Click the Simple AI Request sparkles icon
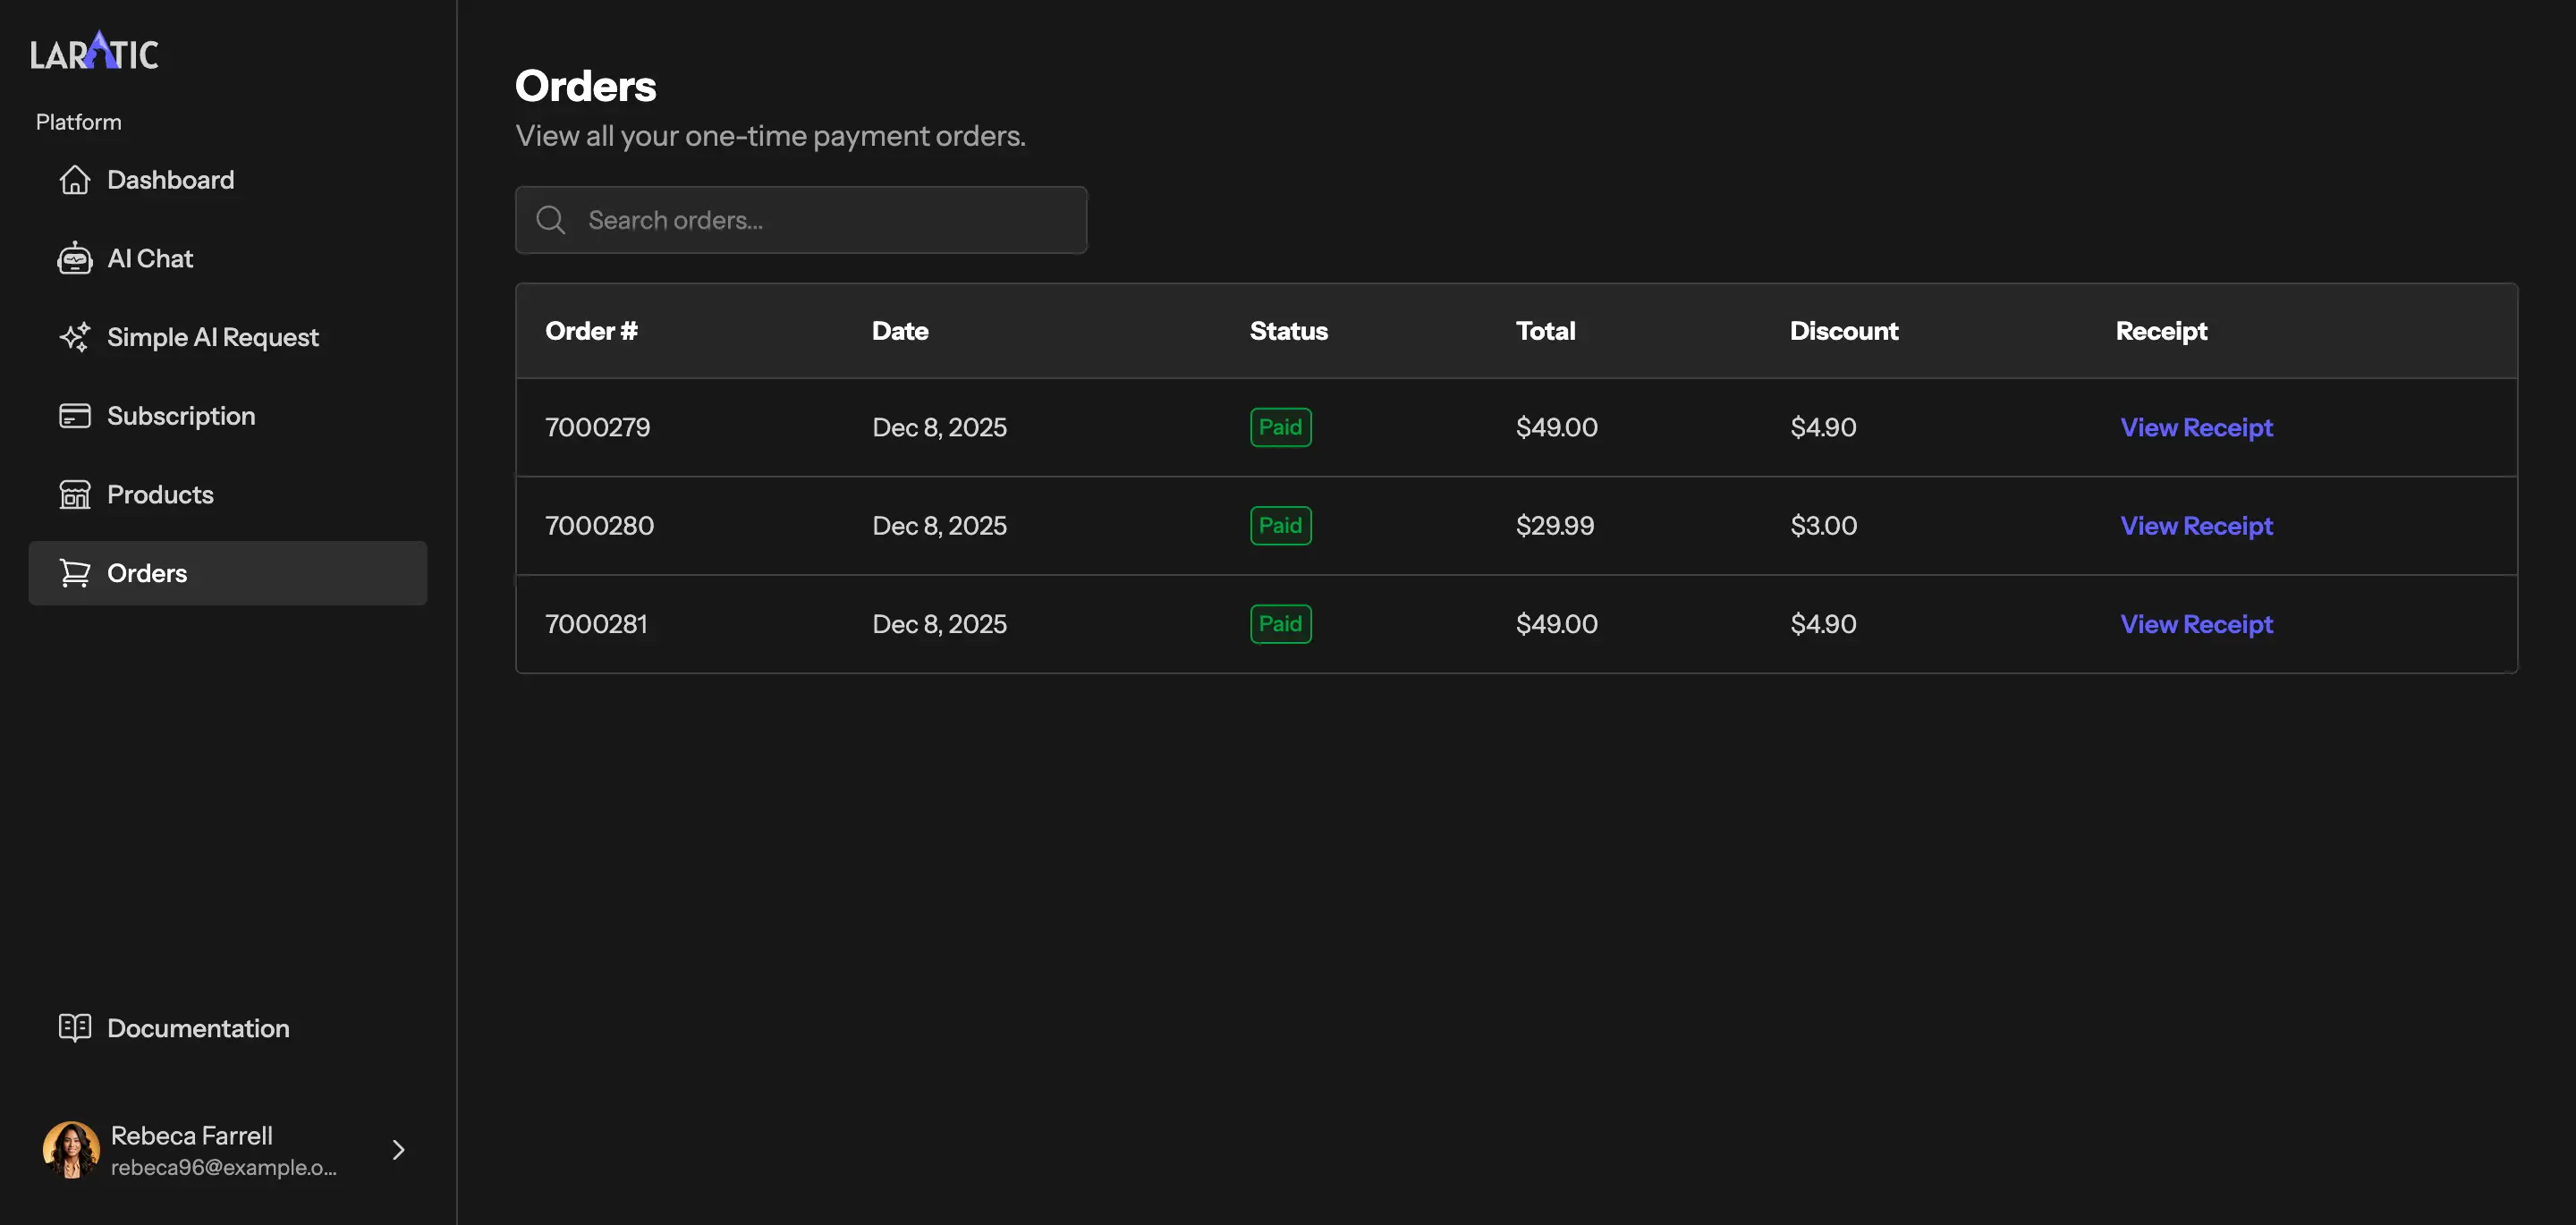This screenshot has height=1225, width=2576. pyautogui.click(x=74, y=337)
